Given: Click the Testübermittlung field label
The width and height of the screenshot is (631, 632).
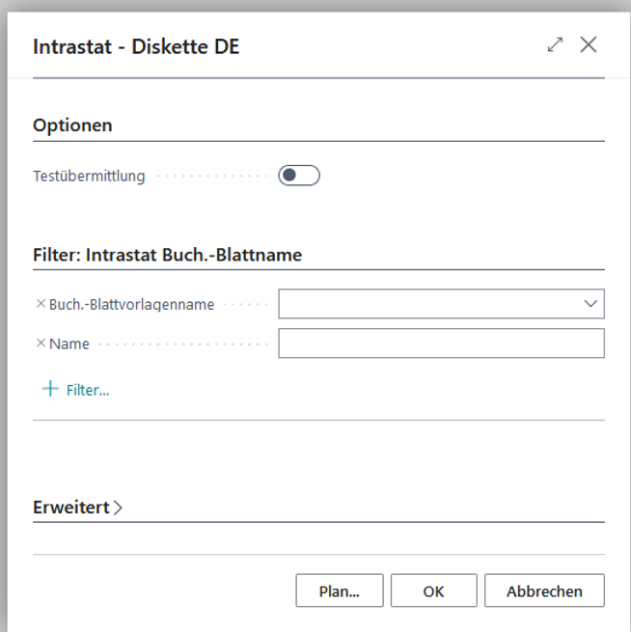Looking at the screenshot, I should (89, 177).
